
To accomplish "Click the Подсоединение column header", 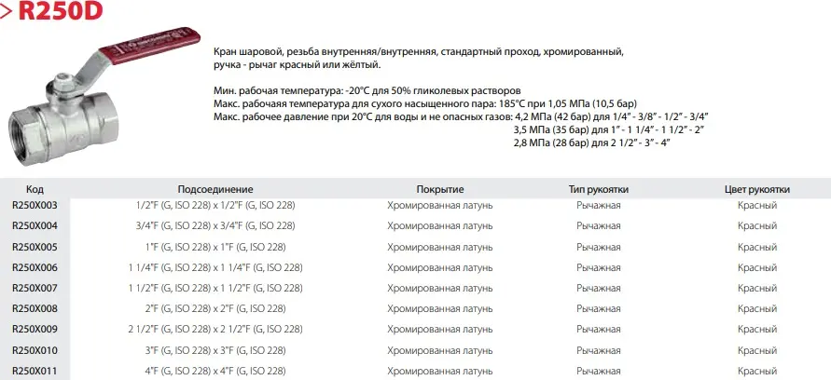I will coord(215,189).
